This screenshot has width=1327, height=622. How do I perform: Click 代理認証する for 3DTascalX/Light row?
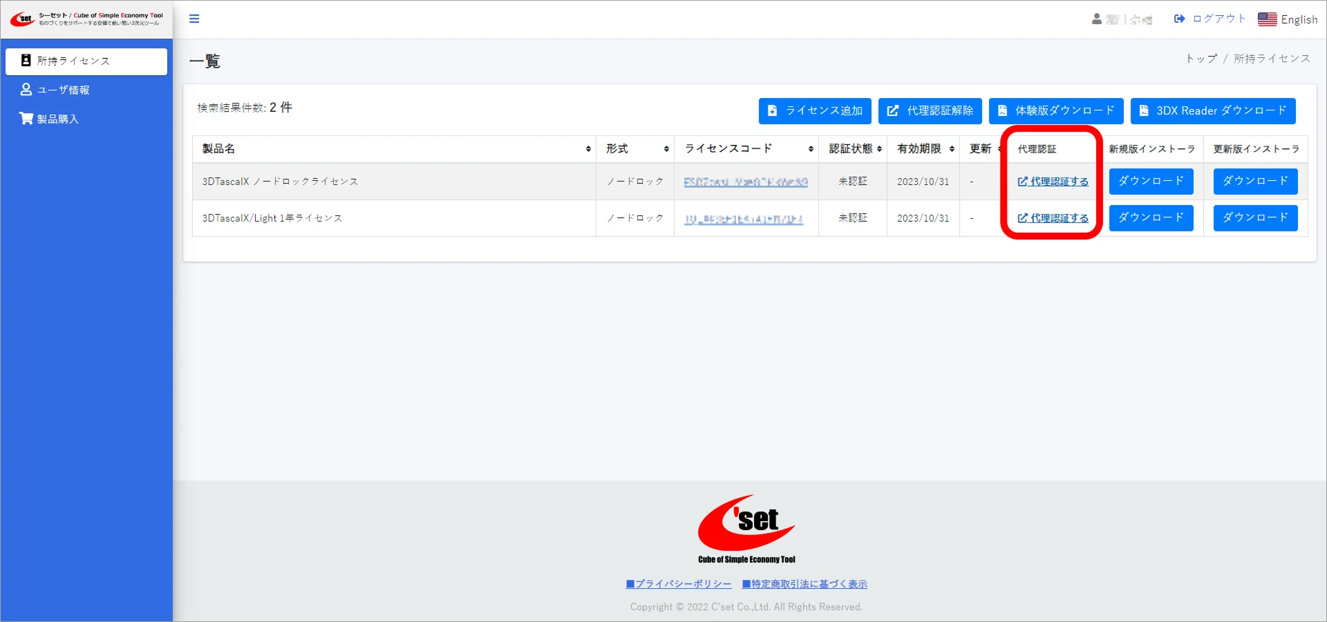click(x=1053, y=218)
